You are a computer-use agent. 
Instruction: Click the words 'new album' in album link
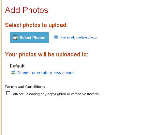[64, 73]
